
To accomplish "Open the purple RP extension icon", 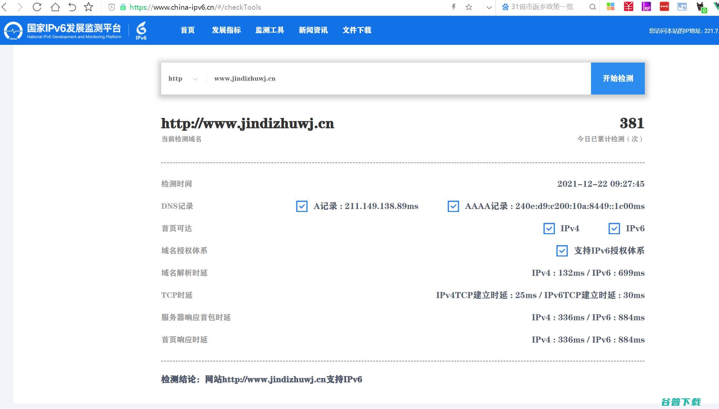I will pyautogui.click(x=646, y=6).
